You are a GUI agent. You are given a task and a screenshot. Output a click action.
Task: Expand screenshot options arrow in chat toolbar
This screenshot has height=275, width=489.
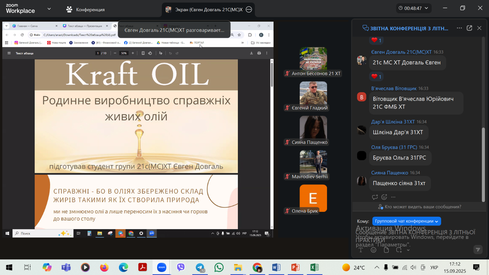click(408, 250)
